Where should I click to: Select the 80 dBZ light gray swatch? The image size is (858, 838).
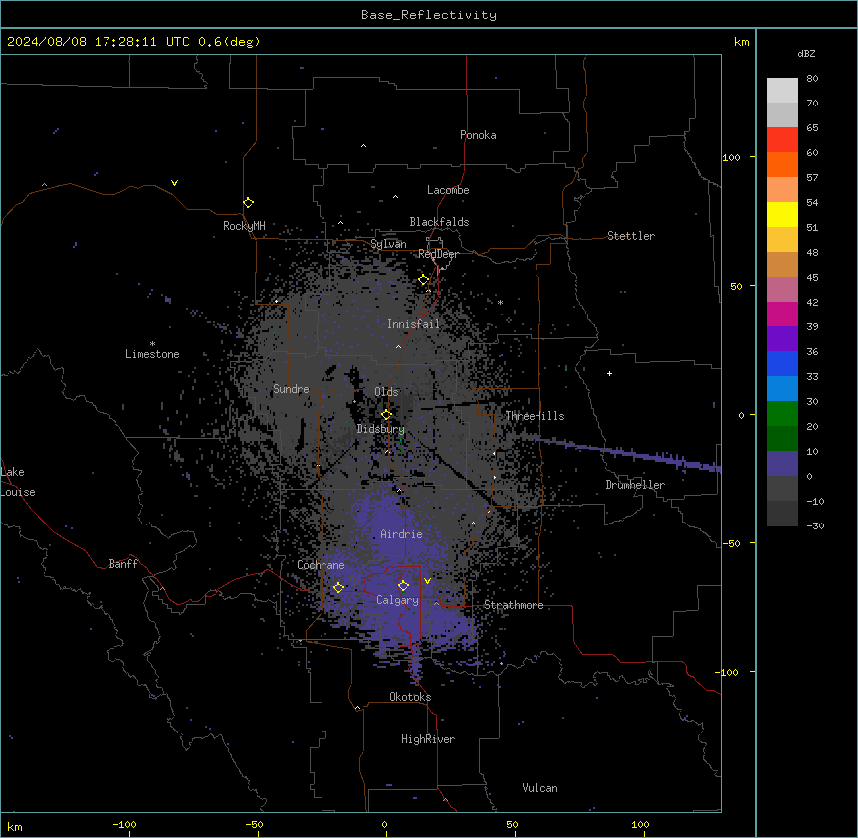(x=782, y=91)
